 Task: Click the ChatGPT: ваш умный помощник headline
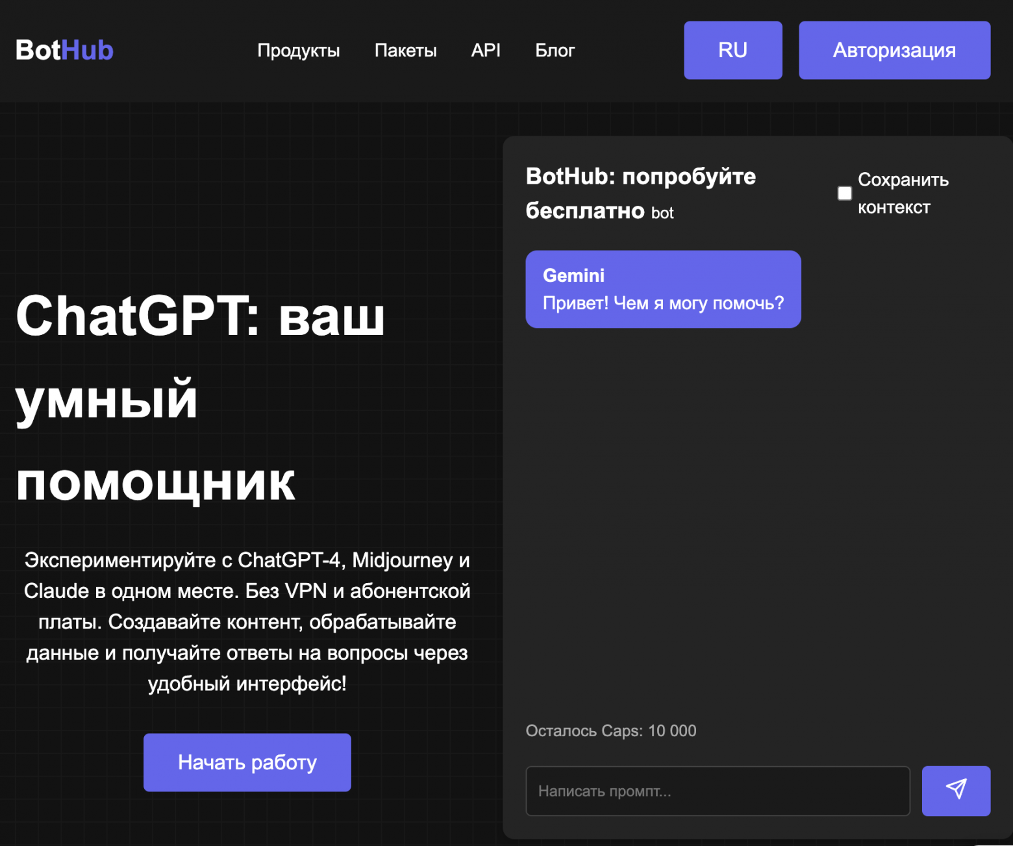[x=200, y=399]
